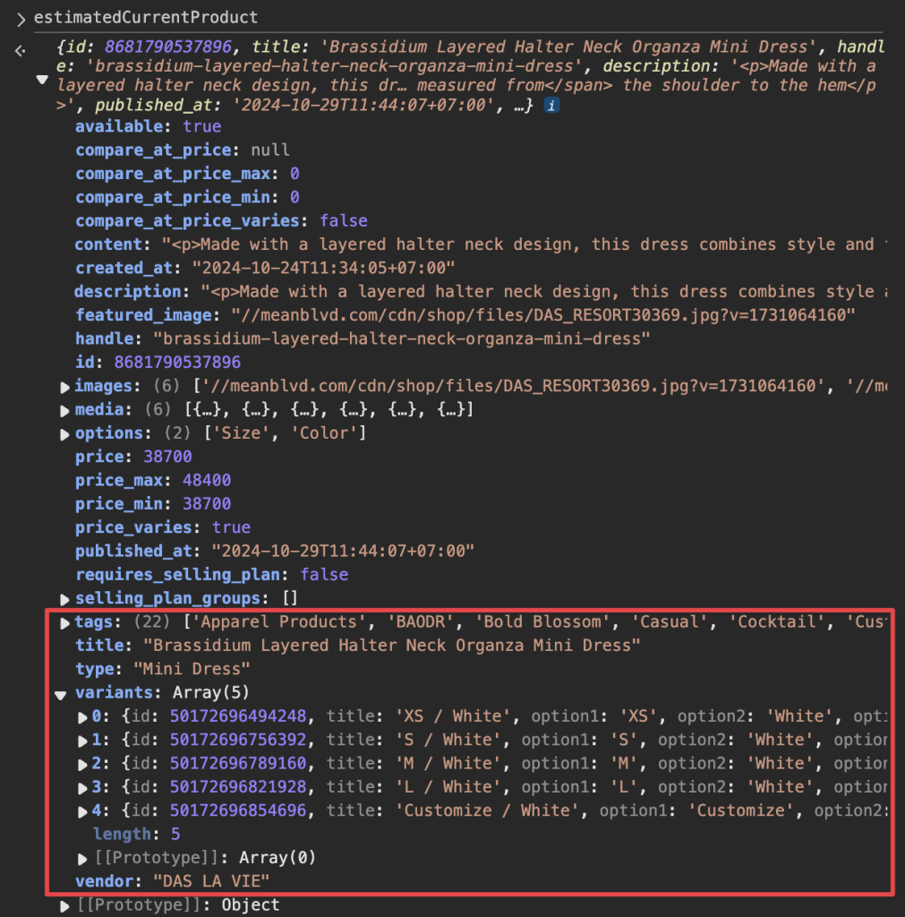Click the price_max 48400 value

click(x=207, y=480)
